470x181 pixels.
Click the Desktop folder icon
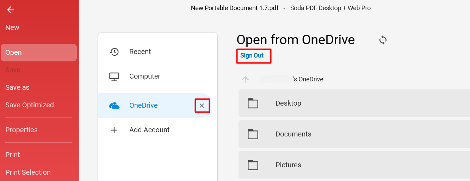(x=253, y=103)
